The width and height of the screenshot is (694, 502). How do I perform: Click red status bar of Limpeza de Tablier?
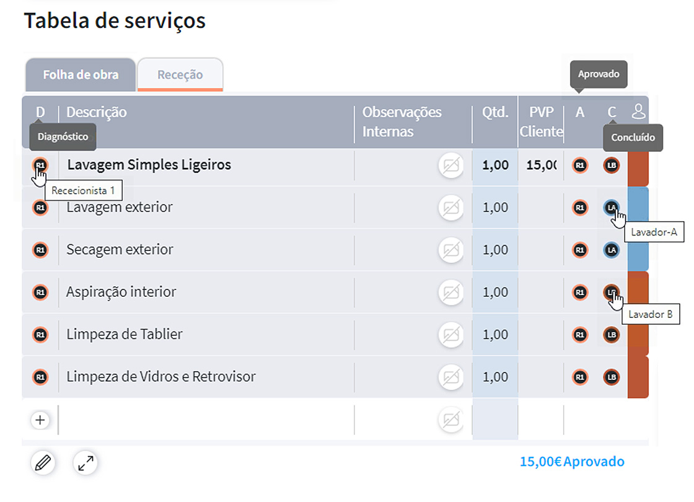click(x=638, y=335)
